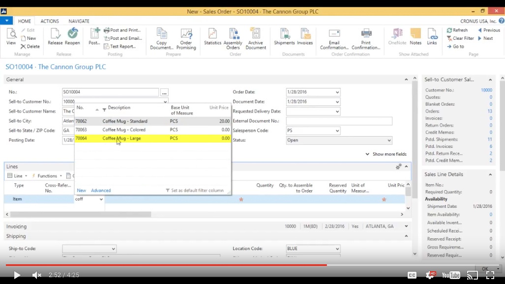
Task: Enter fullscreen video mode
Action: 490,275
